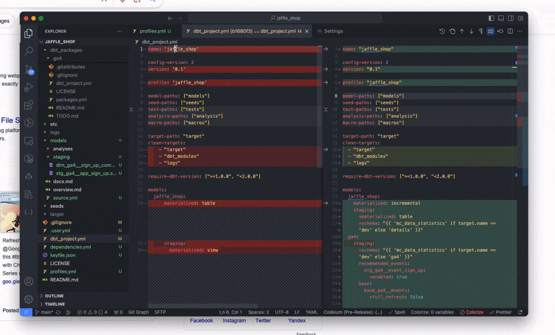The height and width of the screenshot is (335, 555).
Task: Open keyfile.json in explorer
Action: click(x=83, y=255)
